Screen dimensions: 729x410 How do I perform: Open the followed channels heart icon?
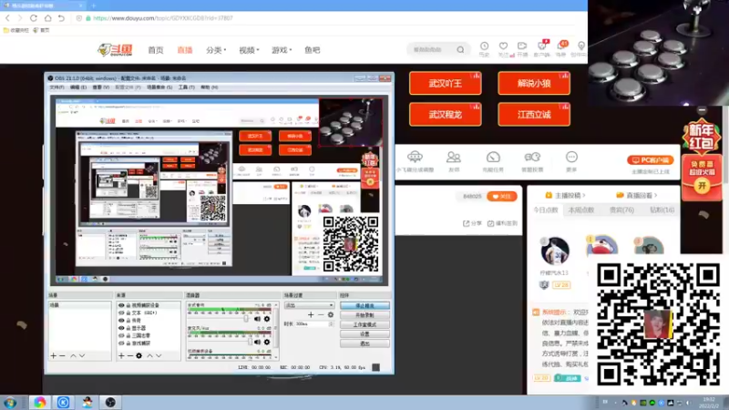point(503,46)
